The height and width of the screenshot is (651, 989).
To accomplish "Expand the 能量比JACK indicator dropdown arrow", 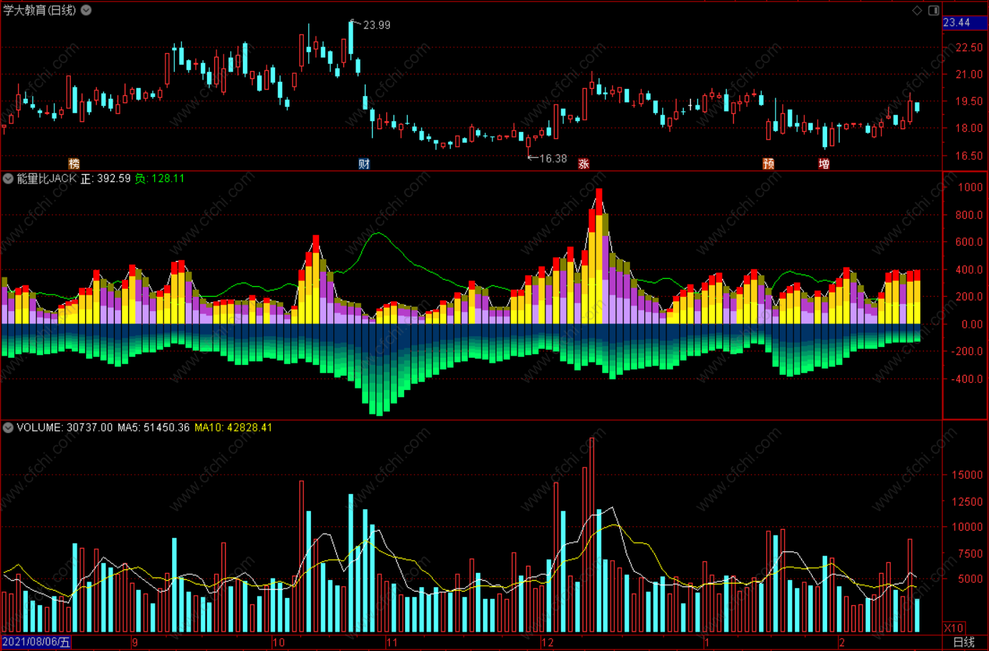I will [8, 179].
